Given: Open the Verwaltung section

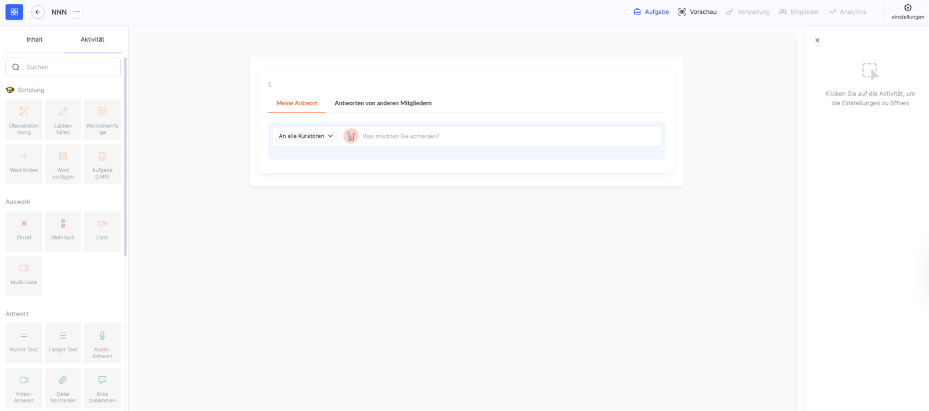Looking at the screenshot, I should (748, 12).
